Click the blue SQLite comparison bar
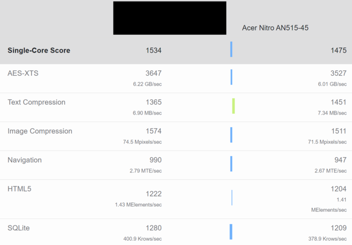Viewport: 352px width, 245px height. point(231,232)
